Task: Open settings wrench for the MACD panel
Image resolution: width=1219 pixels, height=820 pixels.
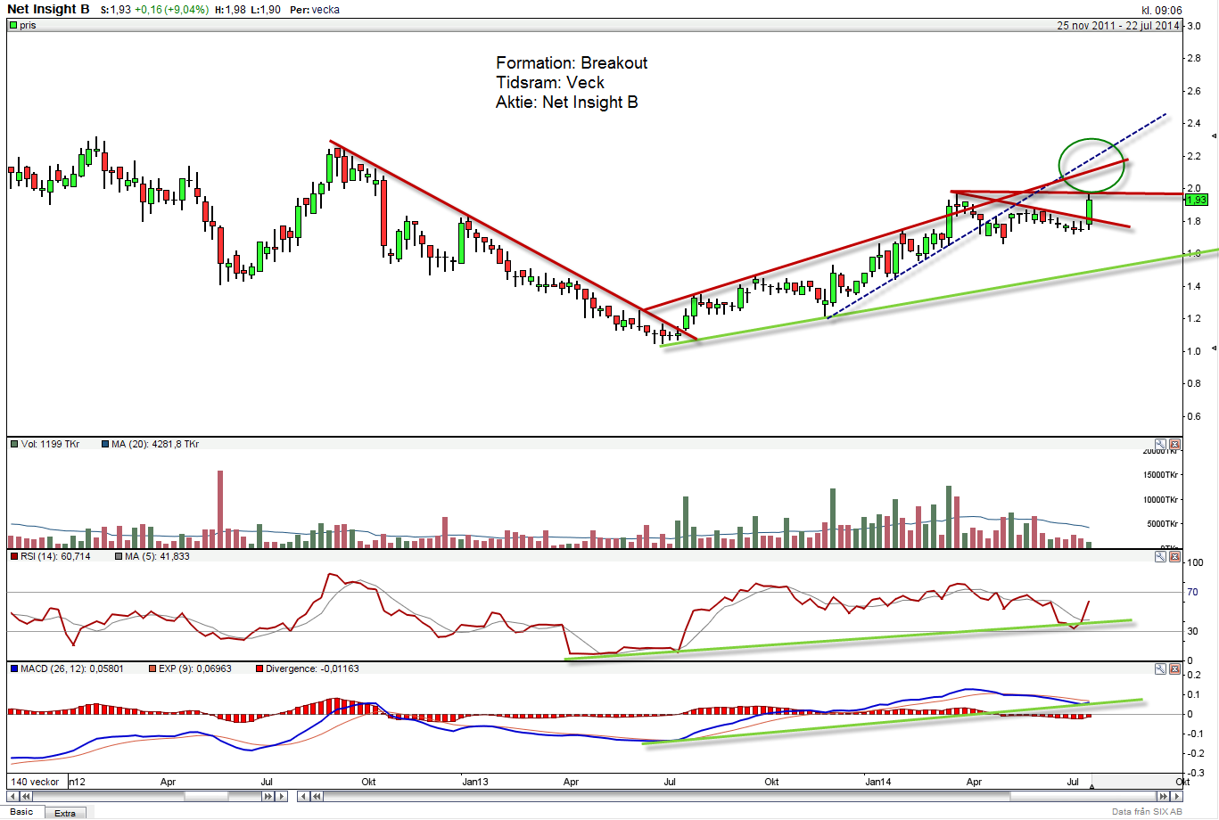Action: [x=1160, y=668]
